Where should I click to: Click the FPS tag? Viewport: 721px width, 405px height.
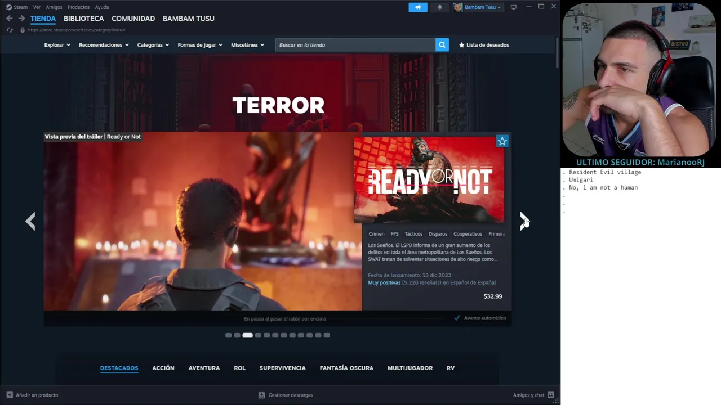pyautogui.click(x=394, y=234)
